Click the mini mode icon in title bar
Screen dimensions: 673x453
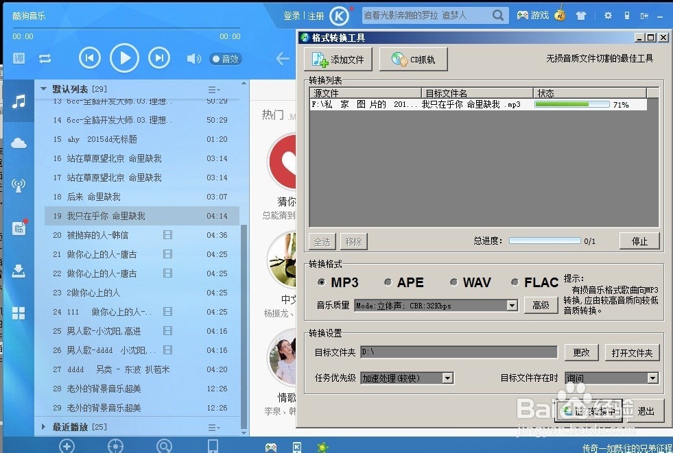[x=644, y=16]
